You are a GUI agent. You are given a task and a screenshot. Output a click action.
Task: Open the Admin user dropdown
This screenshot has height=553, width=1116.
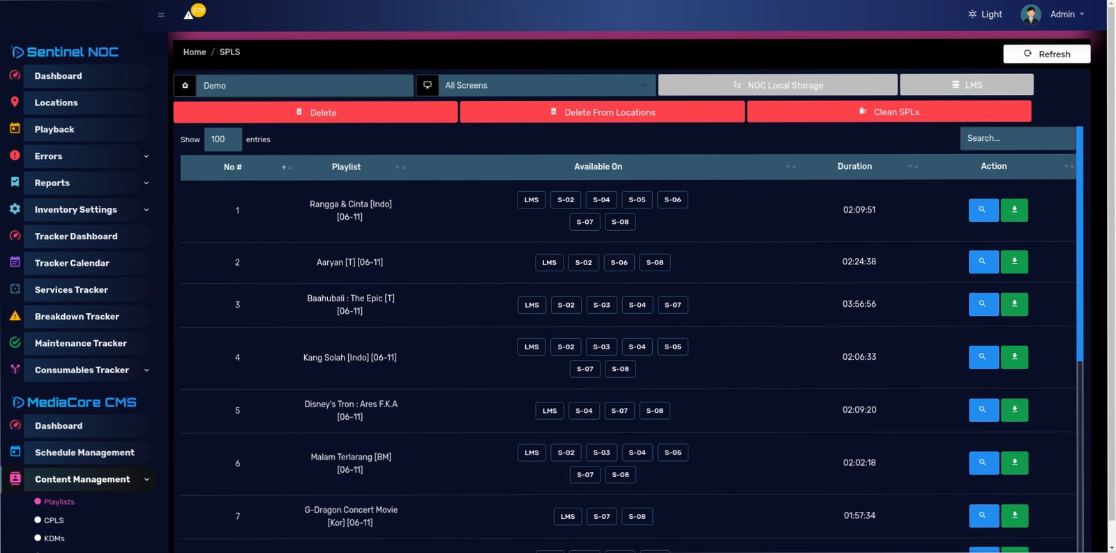1053,14
